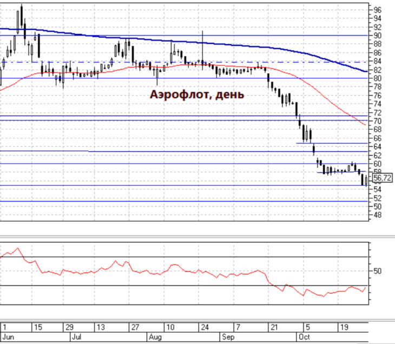
Task: Click price axis value 64
Action: tap(377, 147)
